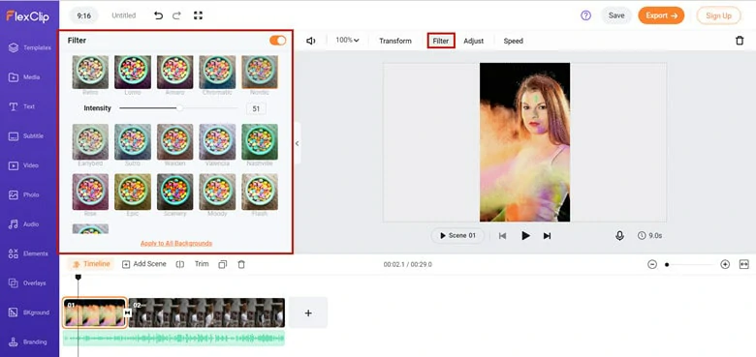Apply the Epic filter thumbnail
Image resolution: width=756 pixels, height=357 pixels.
[133, 192]
